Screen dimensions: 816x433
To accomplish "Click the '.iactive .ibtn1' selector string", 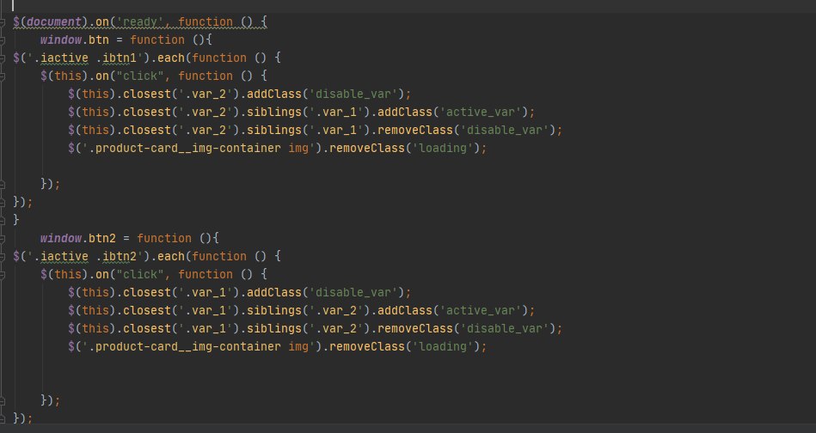I will point(85,58).
